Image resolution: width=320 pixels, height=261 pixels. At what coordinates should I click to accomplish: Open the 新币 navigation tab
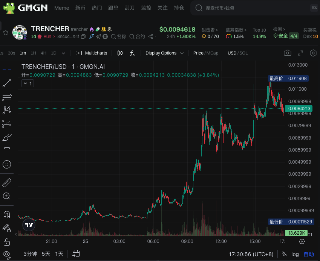[x=80, y=8]
